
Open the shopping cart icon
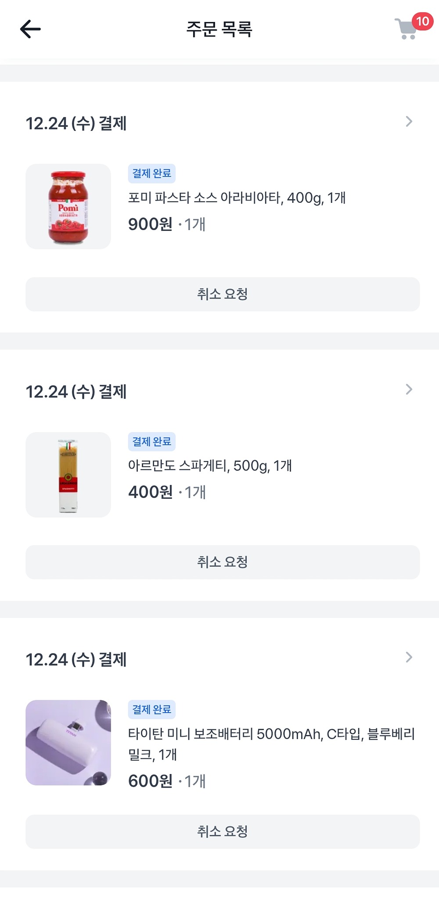coord(406,30)
